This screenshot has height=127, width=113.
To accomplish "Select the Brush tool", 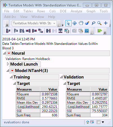I will tap(87, 23).
